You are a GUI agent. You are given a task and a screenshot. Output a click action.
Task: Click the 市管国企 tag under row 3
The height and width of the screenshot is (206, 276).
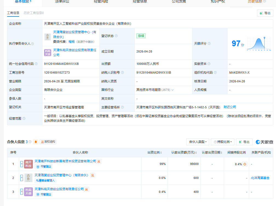44,195
